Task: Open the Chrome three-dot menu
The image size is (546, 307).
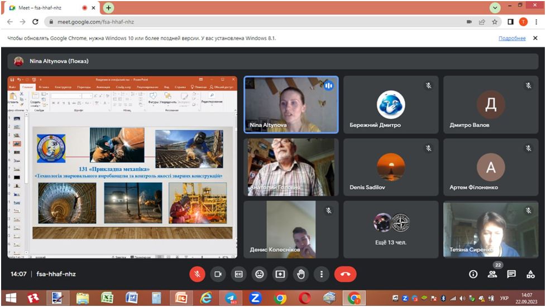Action: [537, 22]
